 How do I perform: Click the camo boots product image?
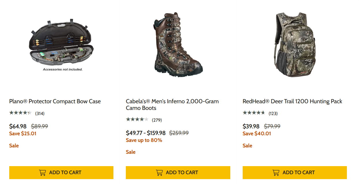[x=177, y=45]
